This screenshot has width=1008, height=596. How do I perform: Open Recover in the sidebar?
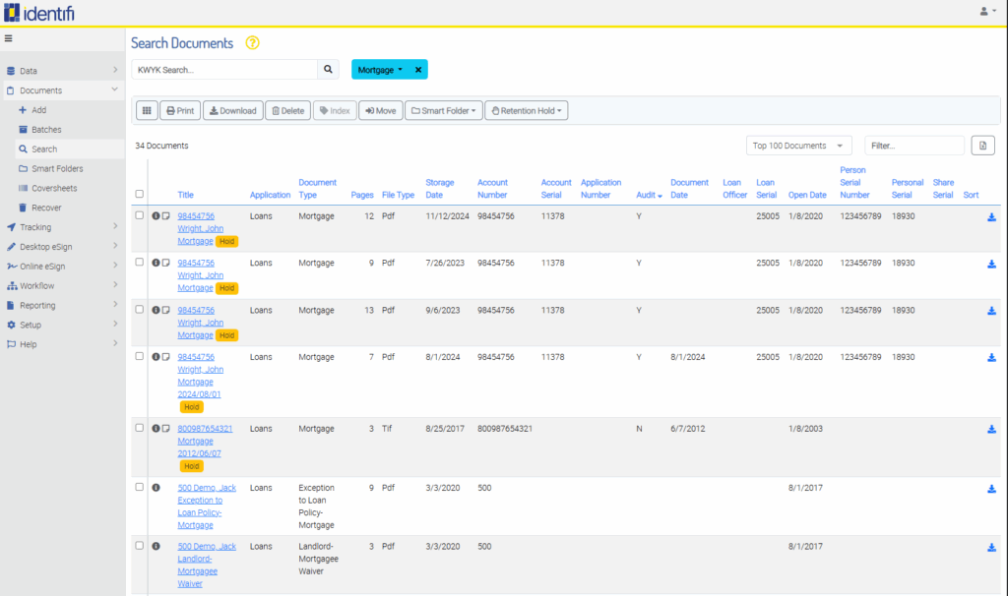(46, 209)
